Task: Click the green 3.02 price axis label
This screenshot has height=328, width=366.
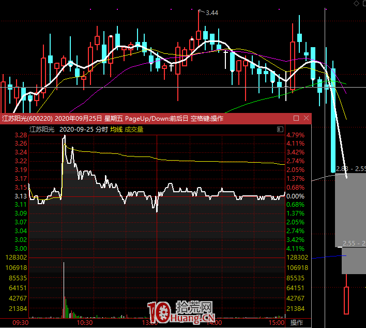Action: click(21, 240)
